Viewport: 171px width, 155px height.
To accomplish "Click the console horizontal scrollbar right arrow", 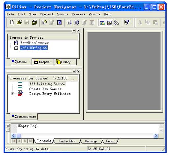I will pyautogui.click(x=156, y=136).
